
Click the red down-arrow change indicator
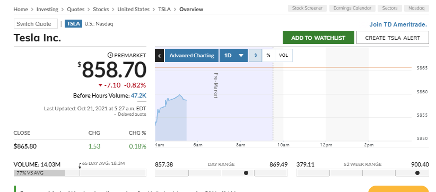click(x=100, y=85)
